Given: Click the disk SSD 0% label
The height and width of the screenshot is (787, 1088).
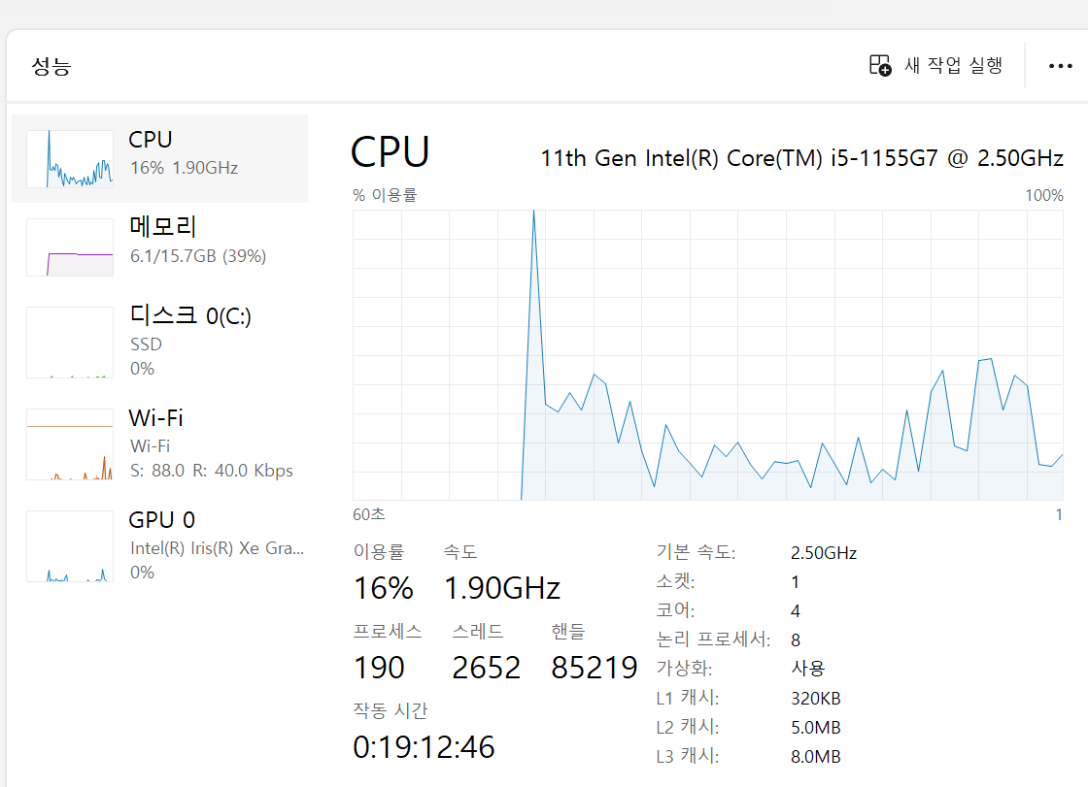Looking at the screenshot, I should pos(146,356).
